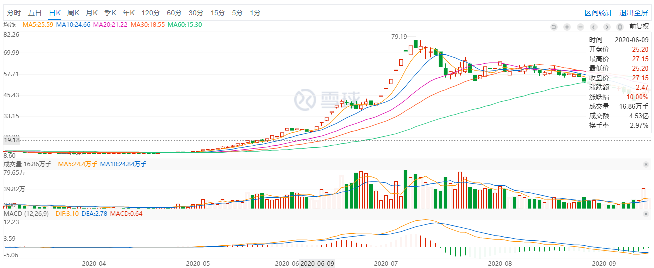Select the 周K weekly tab
The image size is (654, 268).
[x=74, y=13]
